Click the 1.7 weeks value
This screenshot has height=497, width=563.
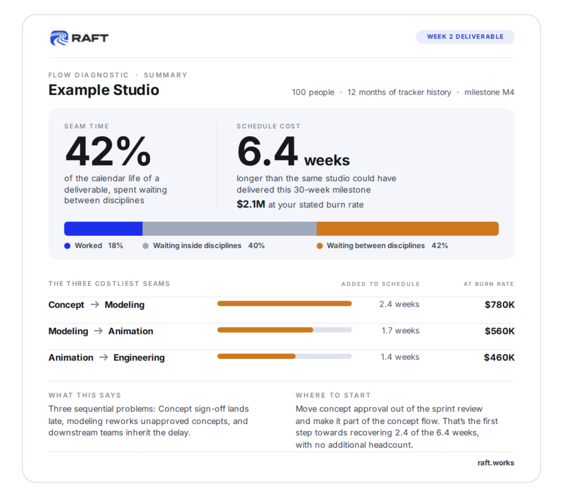[x=400, y=330]
